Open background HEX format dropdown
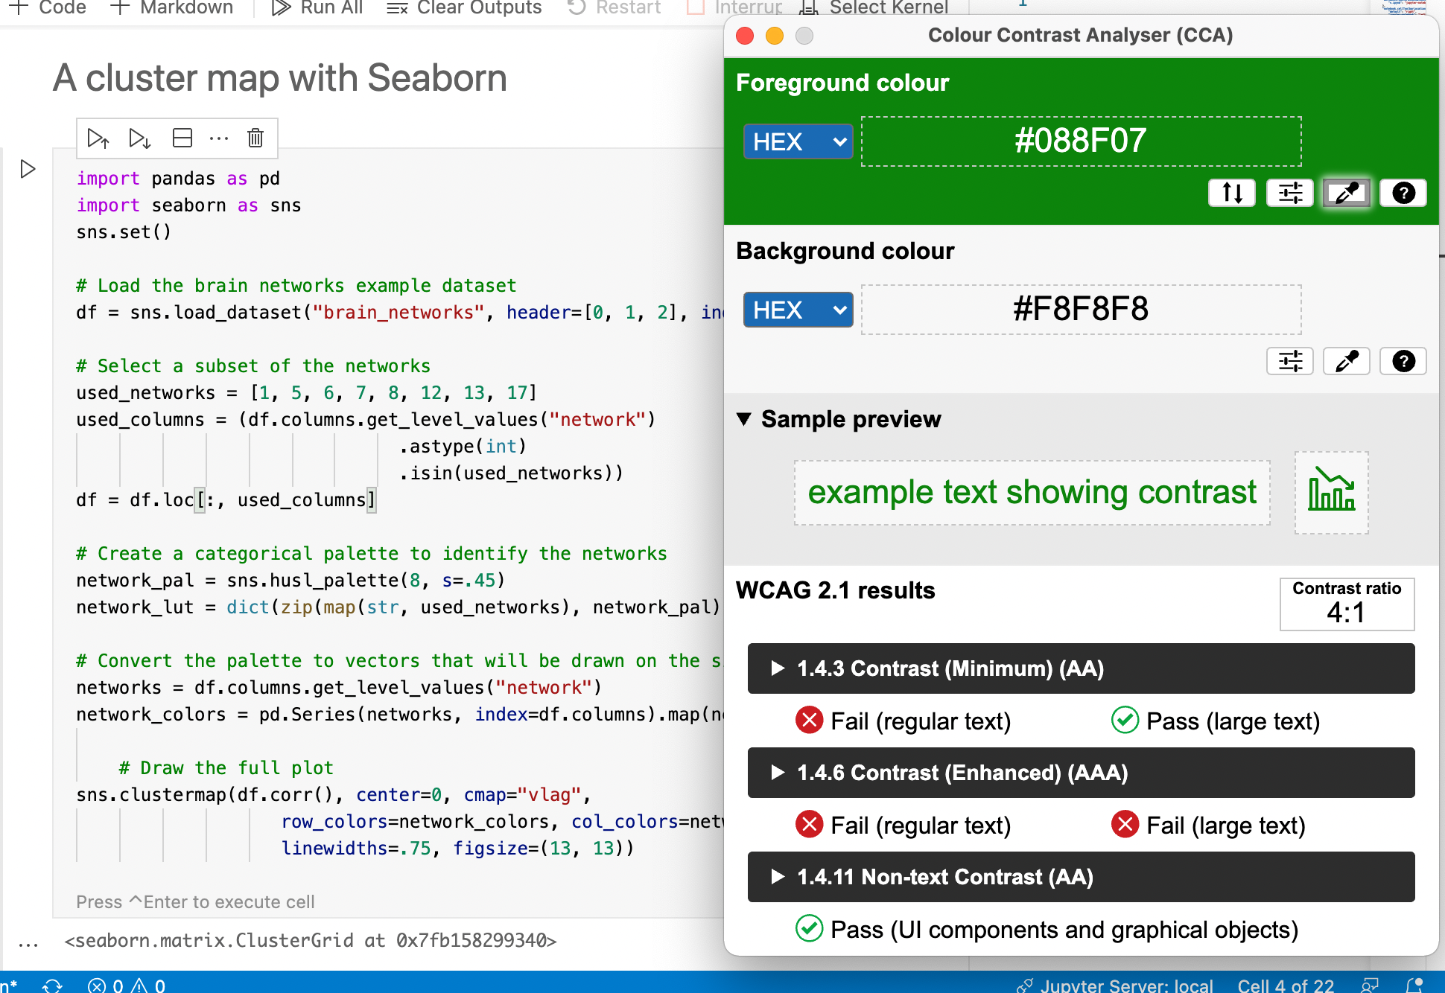Viewport: 1445px width, 993px height. [797, 310]
